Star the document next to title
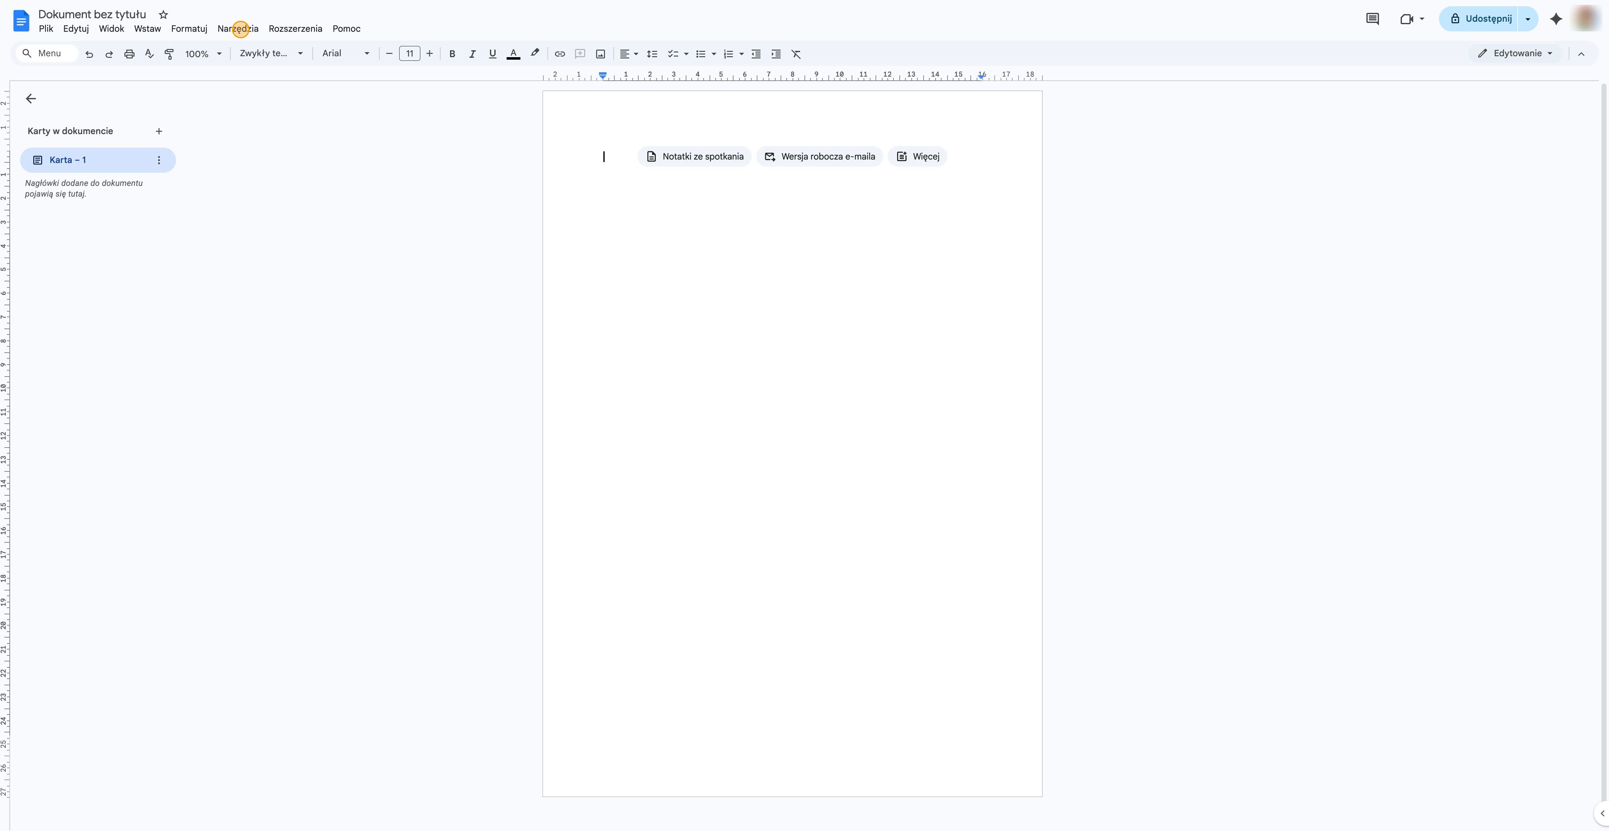The height and width of the screenshot is (831, 1609). click(x=164, y=14)
